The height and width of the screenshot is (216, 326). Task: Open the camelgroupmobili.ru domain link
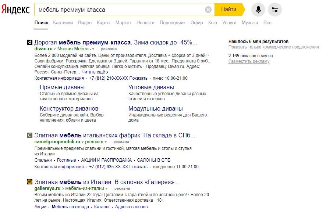57,142
